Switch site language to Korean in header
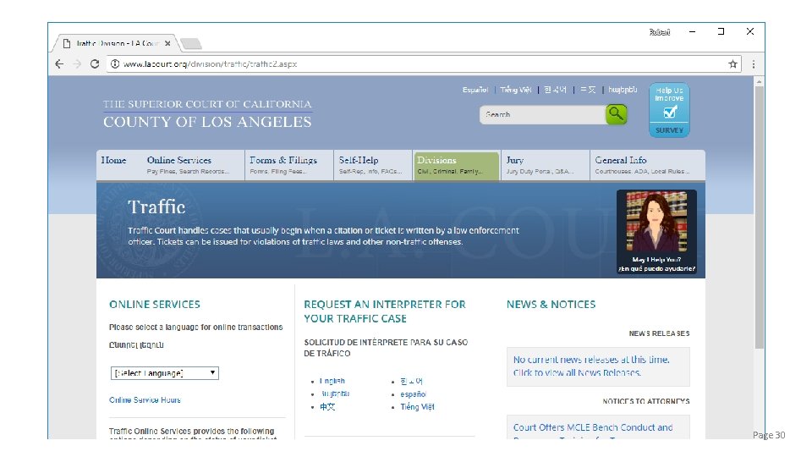812x457 pixels. [x=555, y=90]
